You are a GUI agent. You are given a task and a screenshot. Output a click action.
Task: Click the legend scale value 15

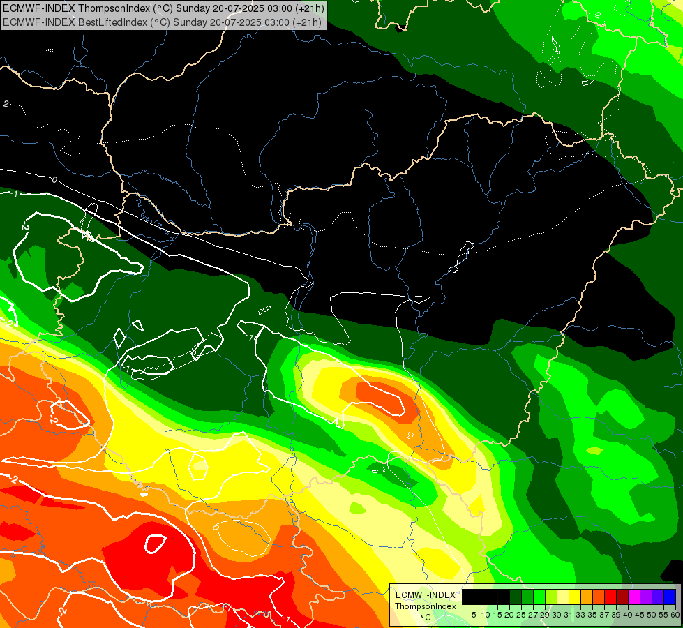point(497,615)
